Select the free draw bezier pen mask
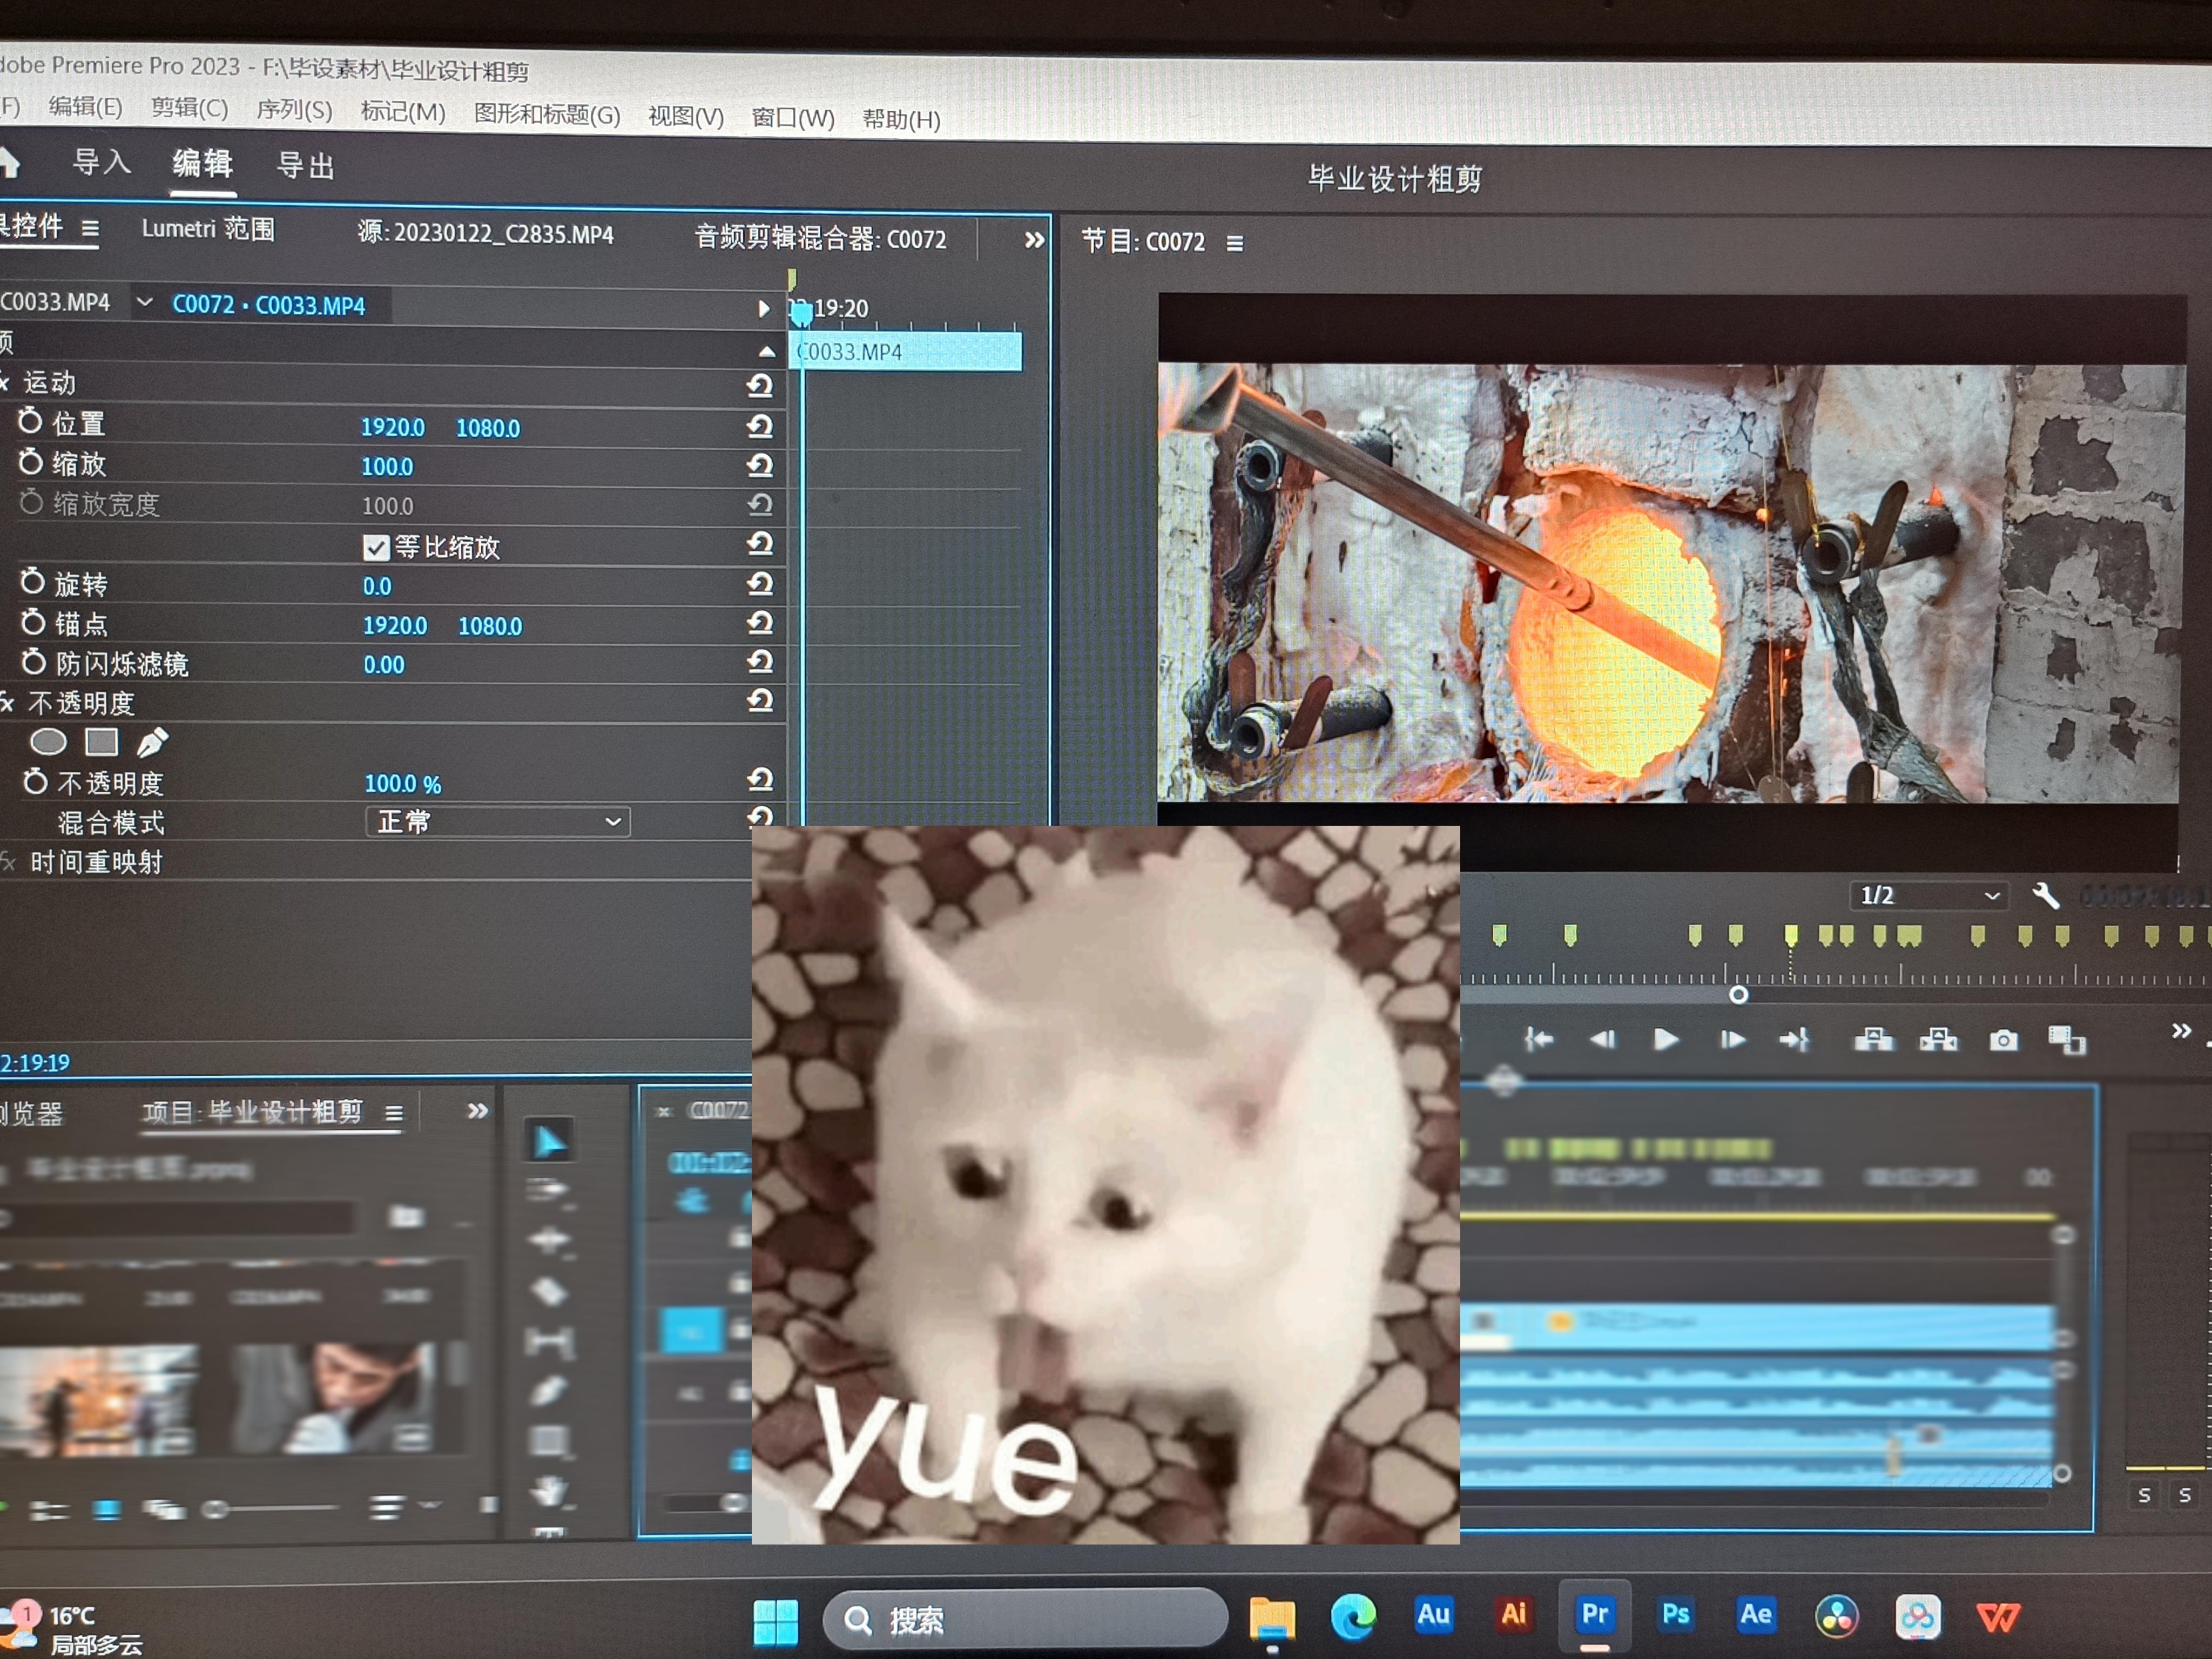The height and width of the screenshot is (1659, 2212). point(152,742)
